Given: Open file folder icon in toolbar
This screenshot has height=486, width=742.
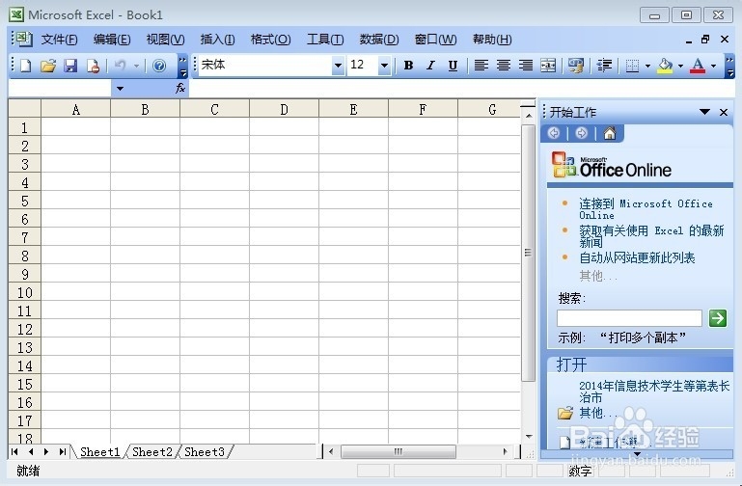Looking at the screenshot, I should click(x=48, y=66).
